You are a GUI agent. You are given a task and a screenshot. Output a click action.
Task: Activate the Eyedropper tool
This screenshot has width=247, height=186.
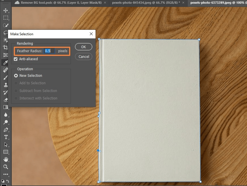[x=5, y=62]
